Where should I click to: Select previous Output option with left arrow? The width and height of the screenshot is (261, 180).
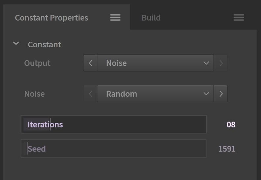pyautogui.click(x=90, y=63)
